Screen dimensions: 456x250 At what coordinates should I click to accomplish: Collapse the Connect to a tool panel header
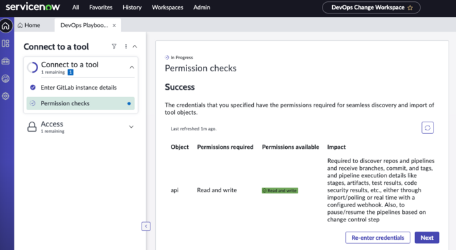135,46
